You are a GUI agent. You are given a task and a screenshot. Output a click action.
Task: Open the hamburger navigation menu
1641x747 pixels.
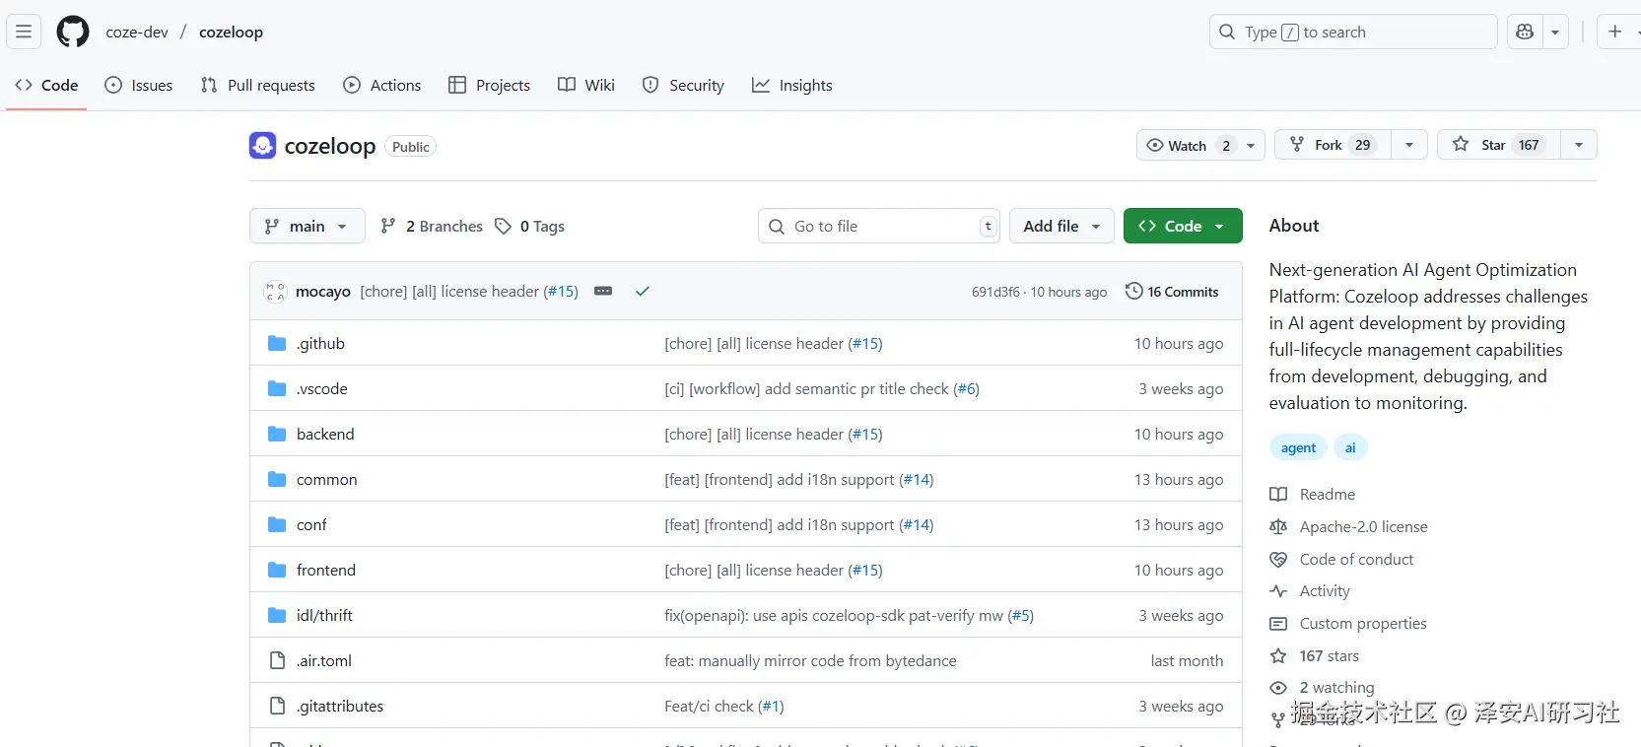(24, 32)
